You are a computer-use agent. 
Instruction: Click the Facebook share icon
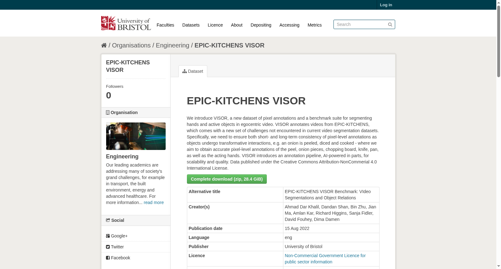pos(108,258)
